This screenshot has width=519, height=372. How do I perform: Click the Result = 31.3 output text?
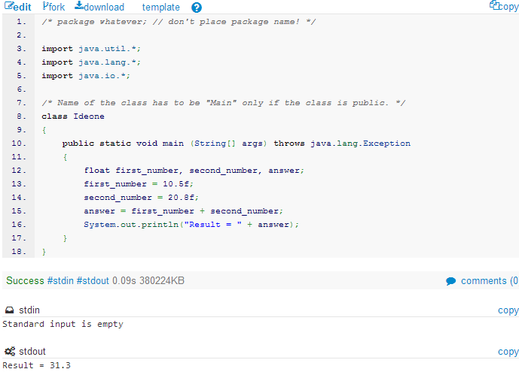[36, 365]
